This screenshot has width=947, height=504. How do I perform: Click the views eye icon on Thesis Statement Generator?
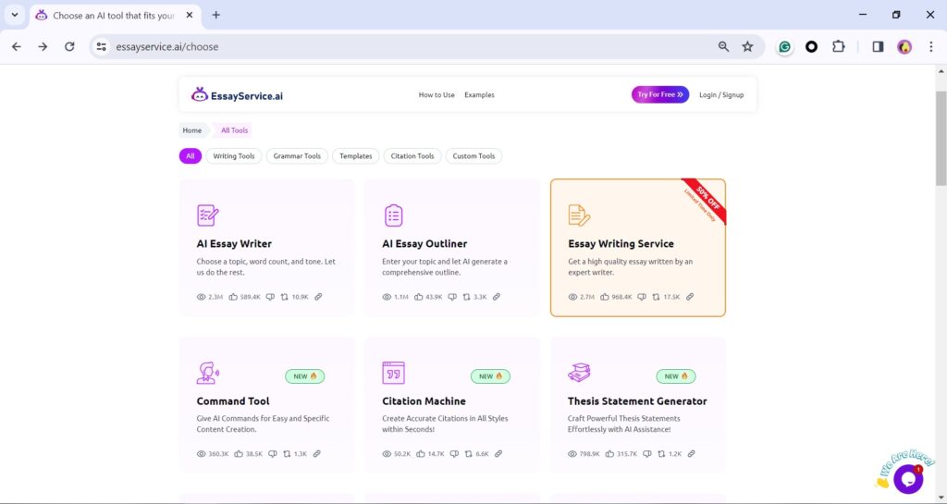[572, 454]
